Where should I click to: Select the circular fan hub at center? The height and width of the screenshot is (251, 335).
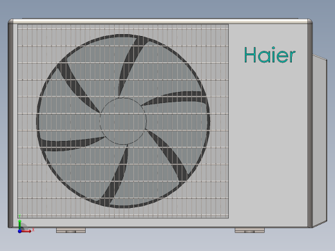(x=123, y=121)
